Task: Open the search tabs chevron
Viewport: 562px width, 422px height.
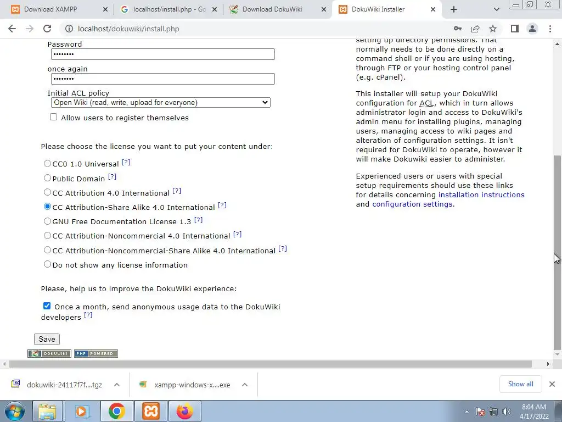Action: (x=496, y=9)
